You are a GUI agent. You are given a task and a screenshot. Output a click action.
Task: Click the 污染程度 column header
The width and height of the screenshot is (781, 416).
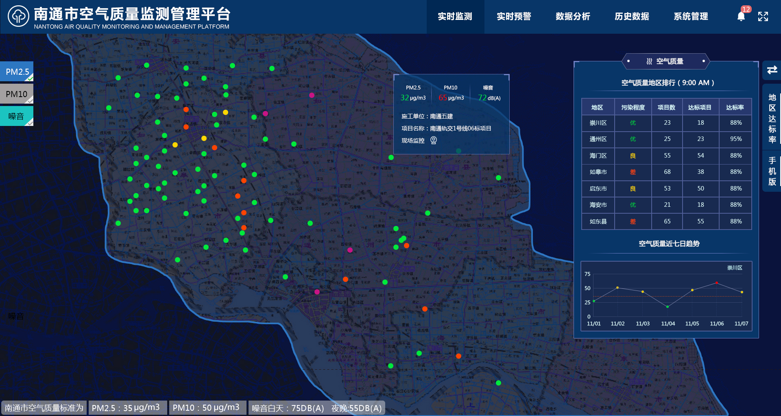tap(633, 107)
